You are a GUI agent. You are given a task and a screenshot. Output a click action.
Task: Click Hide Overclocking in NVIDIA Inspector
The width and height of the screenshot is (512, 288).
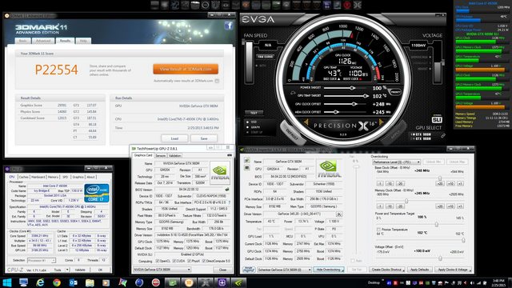(x=329, y=270)
